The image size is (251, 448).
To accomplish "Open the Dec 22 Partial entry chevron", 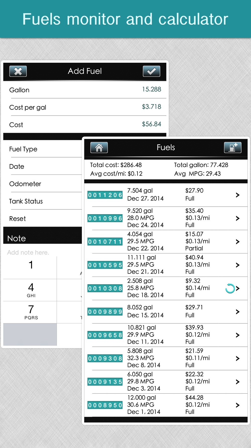I will click(x=238, y=242).
